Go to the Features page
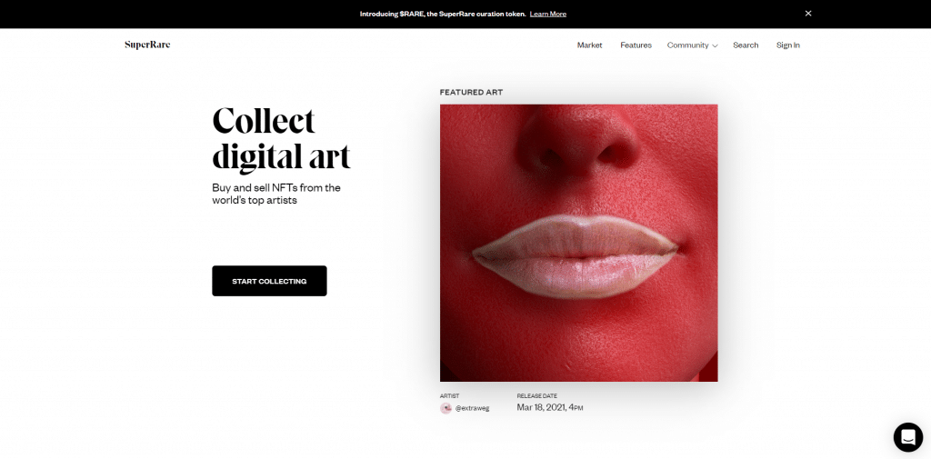 (636, 45)
